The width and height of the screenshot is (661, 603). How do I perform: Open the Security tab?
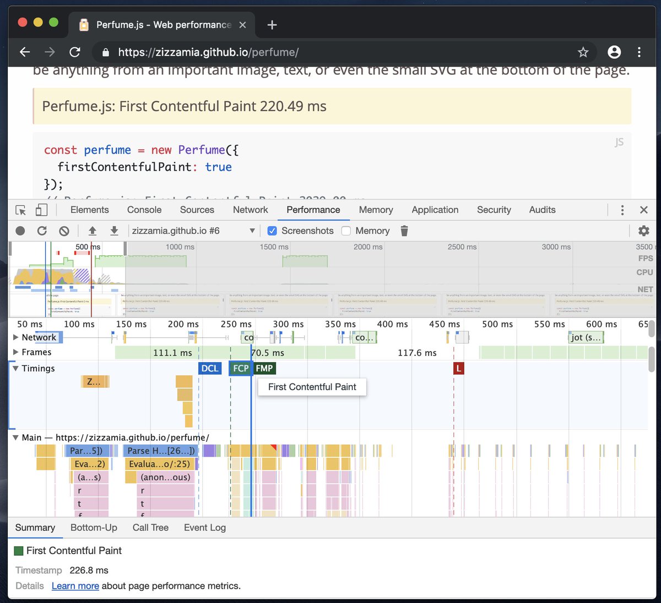pos(494,210)
